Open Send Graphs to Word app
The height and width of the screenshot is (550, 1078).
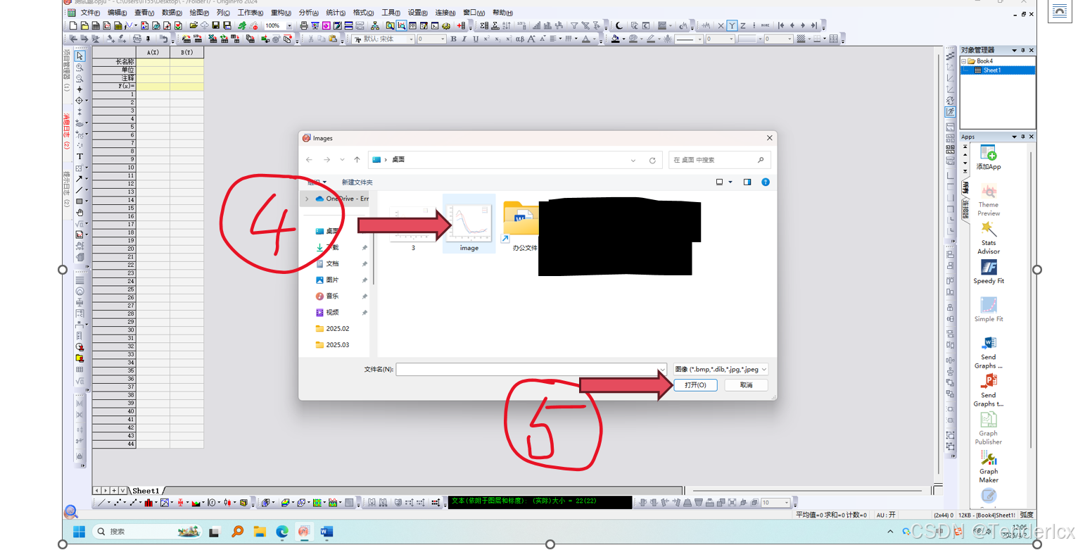(989, 352)
